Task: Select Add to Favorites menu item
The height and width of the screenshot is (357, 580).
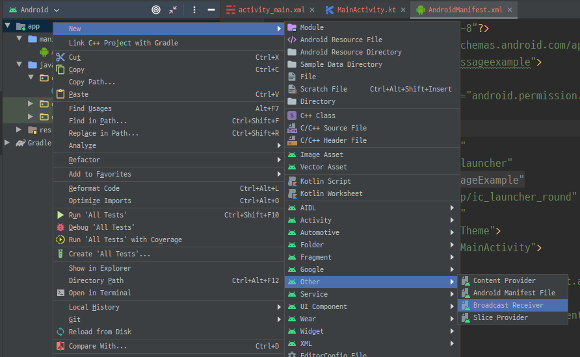Action: (168, 174)
